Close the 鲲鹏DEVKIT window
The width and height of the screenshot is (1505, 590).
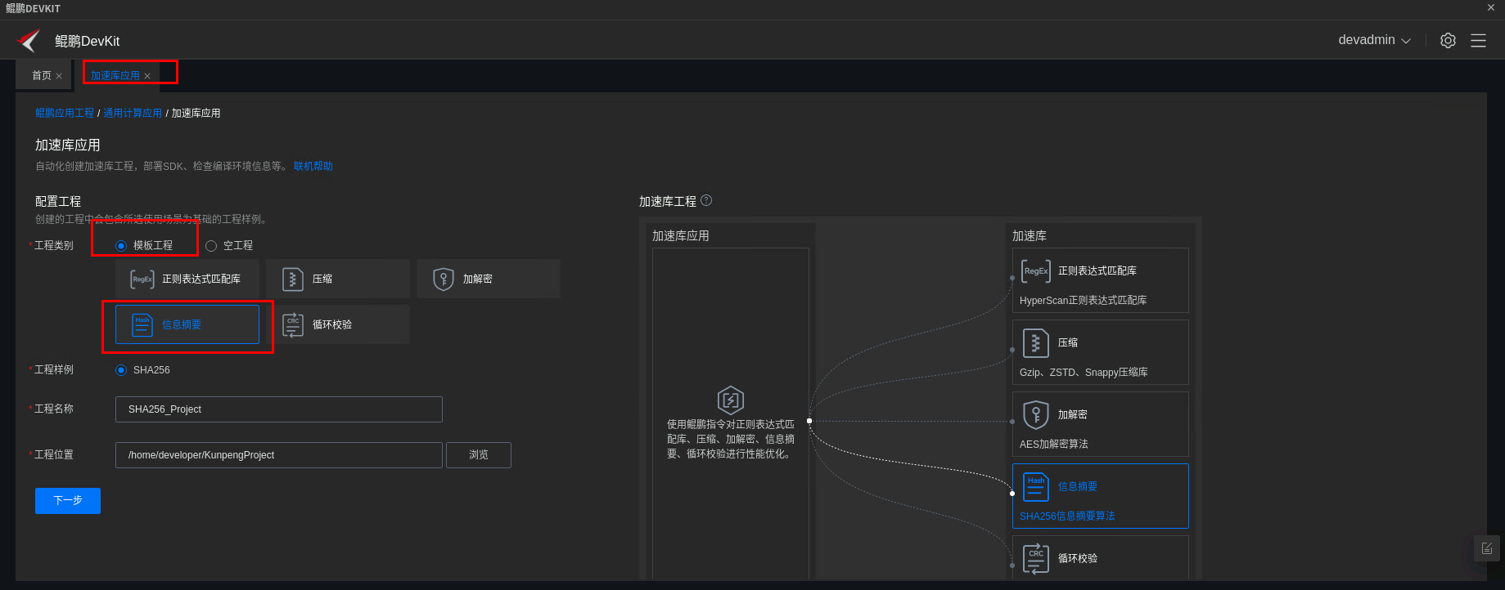tap(1491, 7)
